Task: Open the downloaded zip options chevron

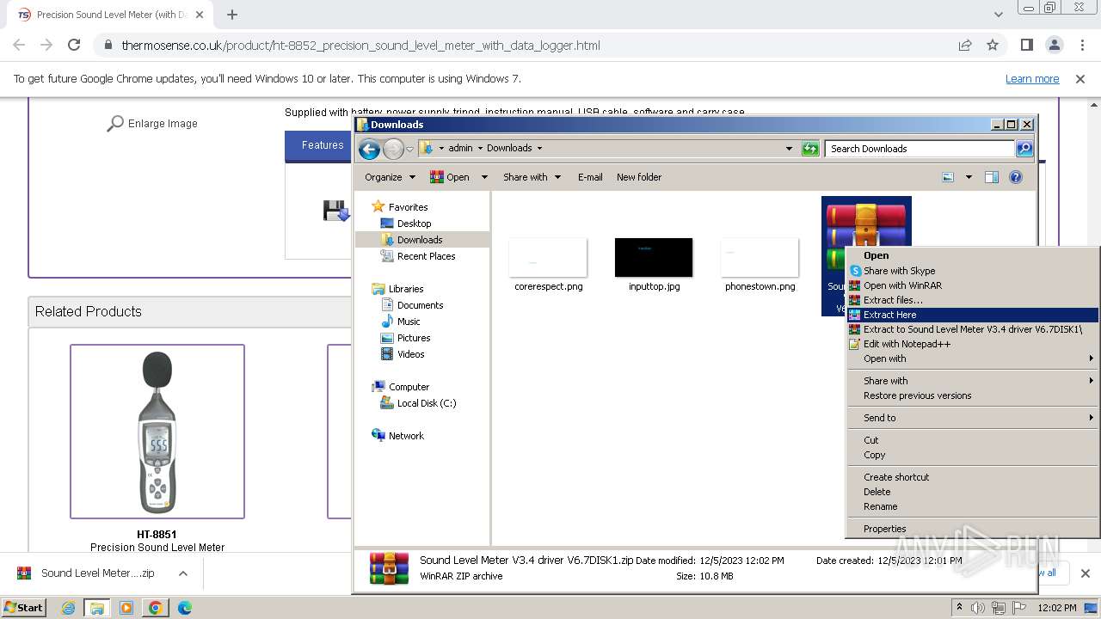Action: 183,573
